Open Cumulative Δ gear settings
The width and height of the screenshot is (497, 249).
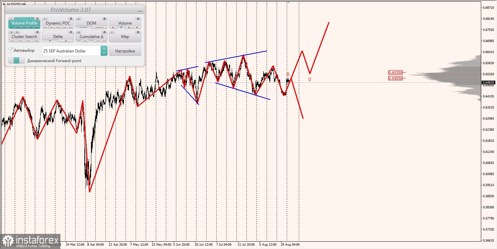(104, 32)
